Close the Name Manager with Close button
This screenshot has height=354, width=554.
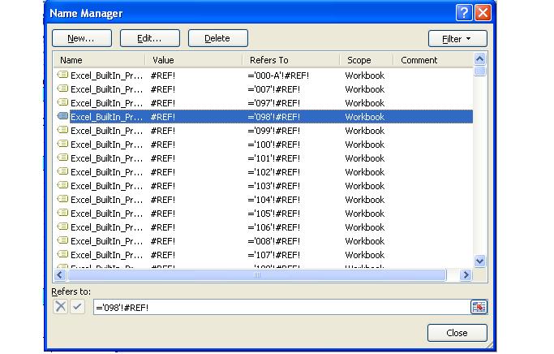pos(457,333)
